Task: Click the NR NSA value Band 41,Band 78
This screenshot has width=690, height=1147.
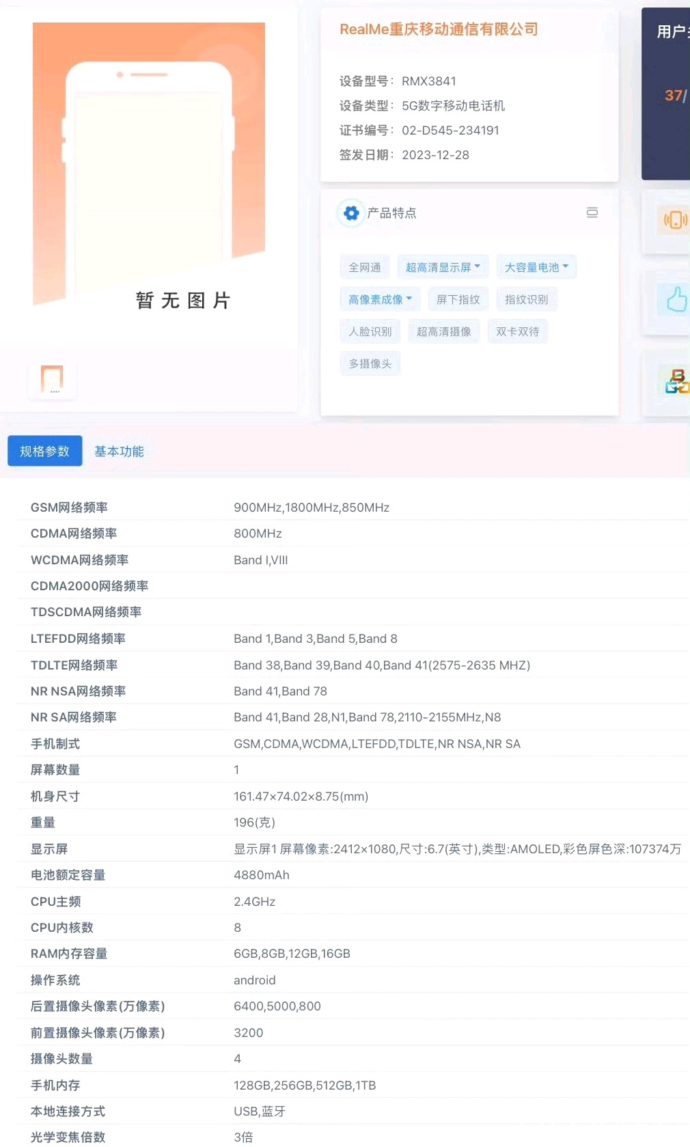Action: 280,691
